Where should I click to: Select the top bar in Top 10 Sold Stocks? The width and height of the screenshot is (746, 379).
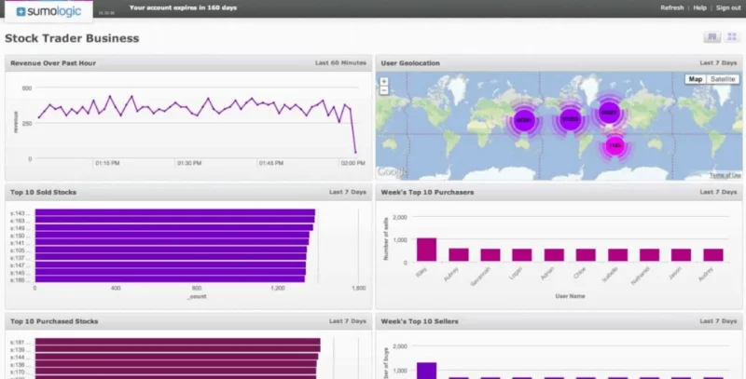[x=175, y=212]
